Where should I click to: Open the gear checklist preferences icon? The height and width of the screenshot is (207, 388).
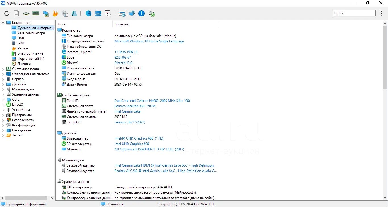coord(65,13)
